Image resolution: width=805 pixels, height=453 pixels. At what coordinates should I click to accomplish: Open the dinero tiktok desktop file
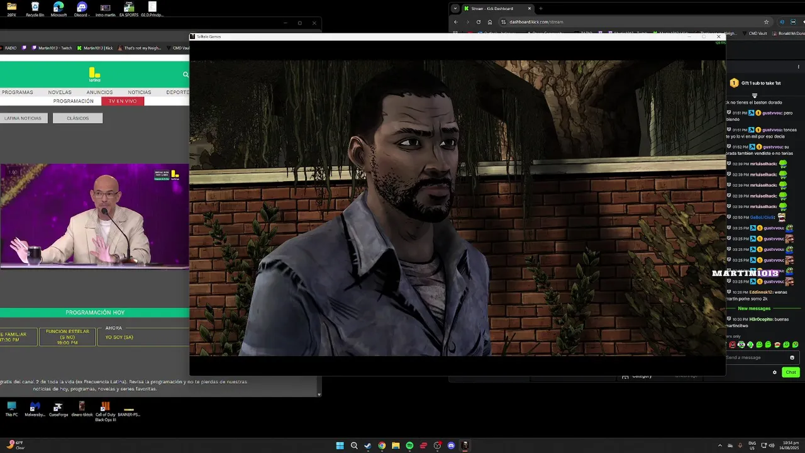point(82,409)
